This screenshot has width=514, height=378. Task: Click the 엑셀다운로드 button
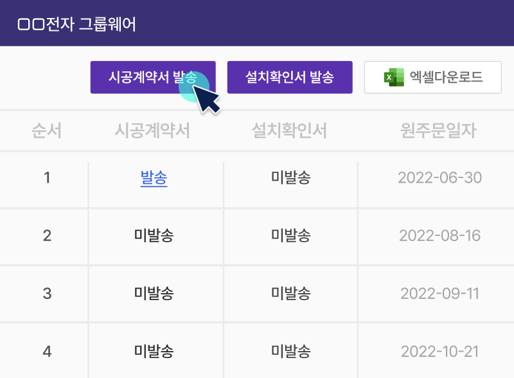point(432,78)
